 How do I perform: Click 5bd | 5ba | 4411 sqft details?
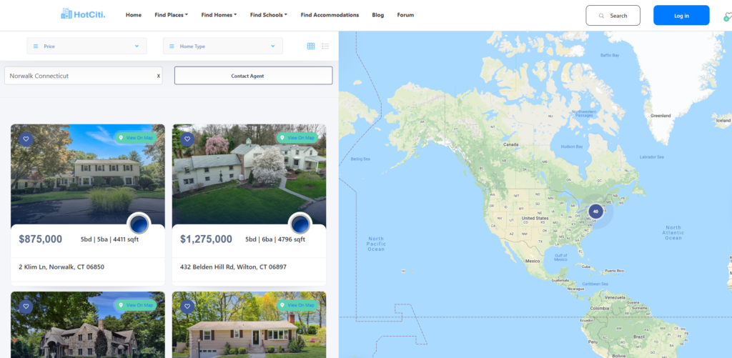click(x=109, y=239)
